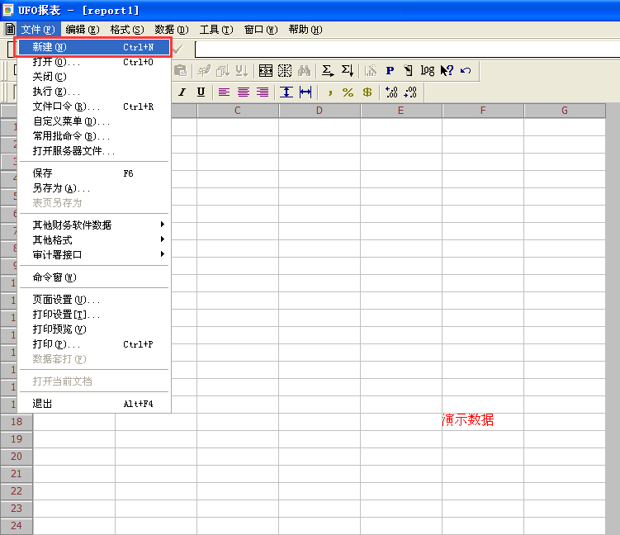Apply center text alignment

[244, 92]
